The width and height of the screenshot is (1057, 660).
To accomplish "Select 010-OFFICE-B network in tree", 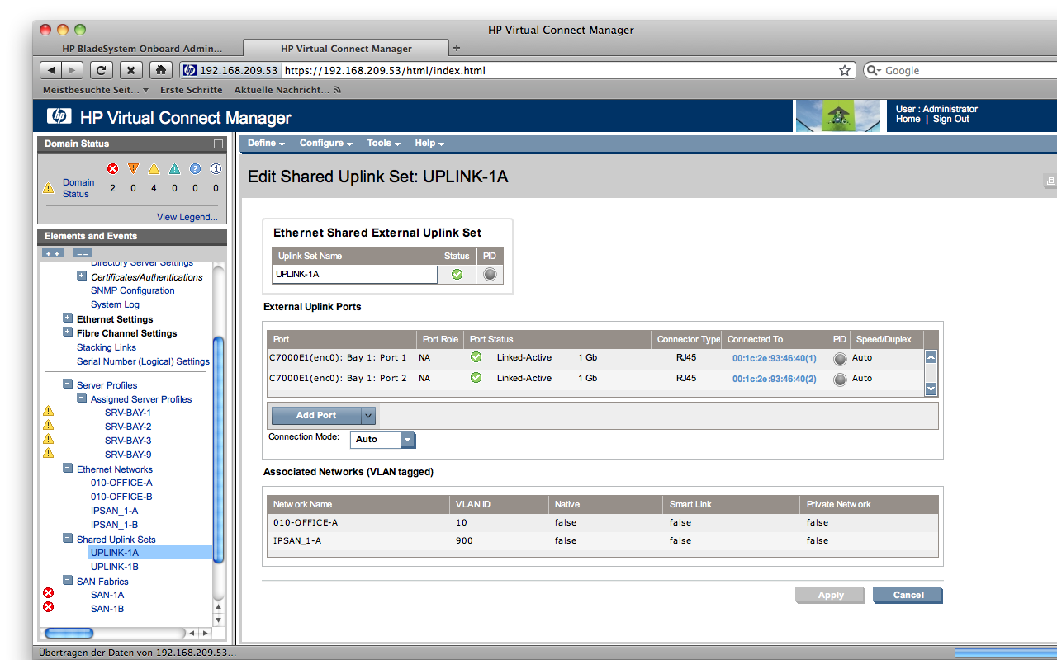I will pyautogui.click(x=121, y=497).
